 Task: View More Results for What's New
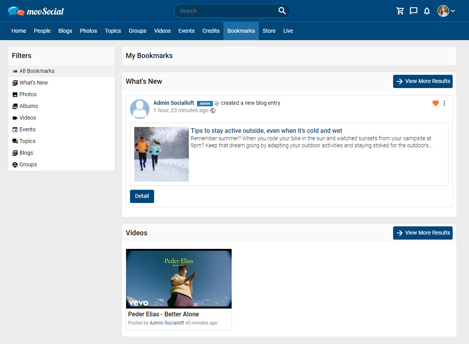point(423,81)
